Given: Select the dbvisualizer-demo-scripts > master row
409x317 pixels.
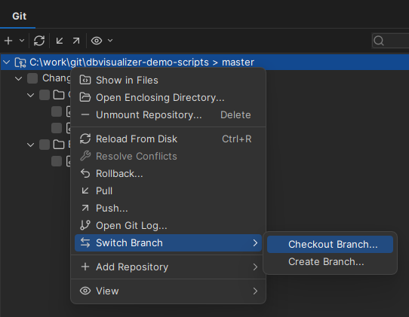Looking at the screenshot, I should (204, 62).
